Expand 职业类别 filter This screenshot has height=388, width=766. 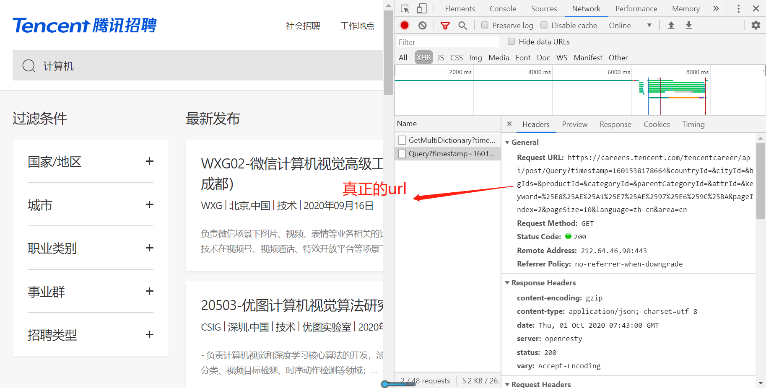(x=149, y=248)
